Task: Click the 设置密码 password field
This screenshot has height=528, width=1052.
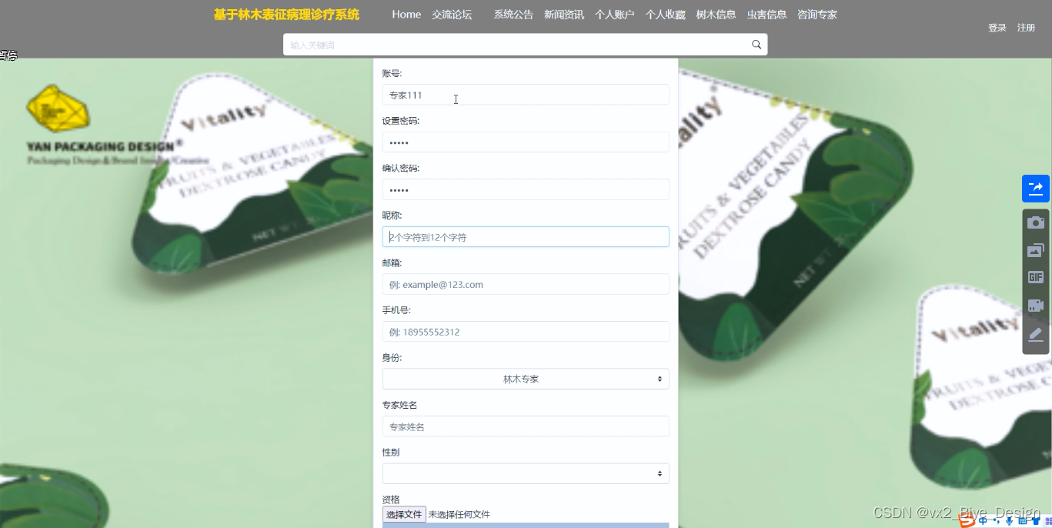Action: click(x=526, y=142)
